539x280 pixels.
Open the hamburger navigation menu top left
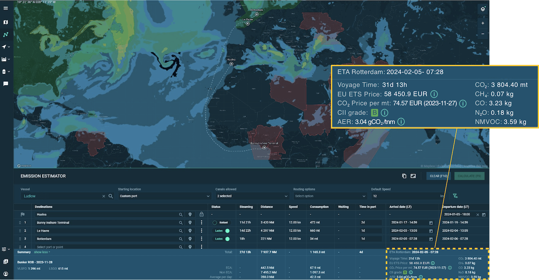coord(5,8)
